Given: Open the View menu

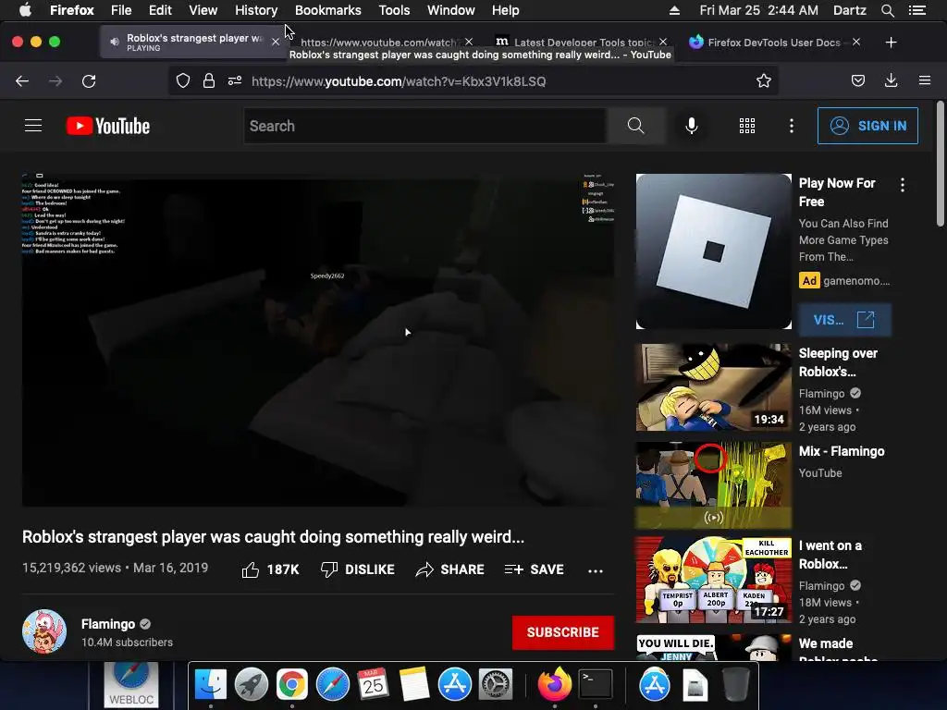Looking at the screenshot, I should (x=203, y=10).
